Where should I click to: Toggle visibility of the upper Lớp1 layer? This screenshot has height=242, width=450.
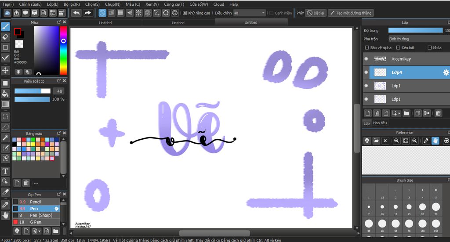[366, 86]
